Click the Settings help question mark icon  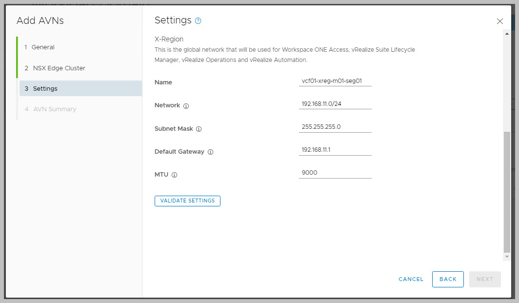click(x=198, y=21)
